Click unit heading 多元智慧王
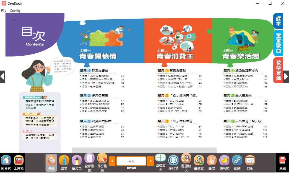The width and height of the screenshot is (289, 173). tap(100, 95)
